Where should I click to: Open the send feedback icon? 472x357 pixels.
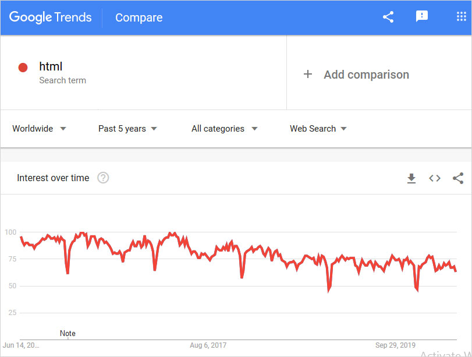(x=422, y=17)
